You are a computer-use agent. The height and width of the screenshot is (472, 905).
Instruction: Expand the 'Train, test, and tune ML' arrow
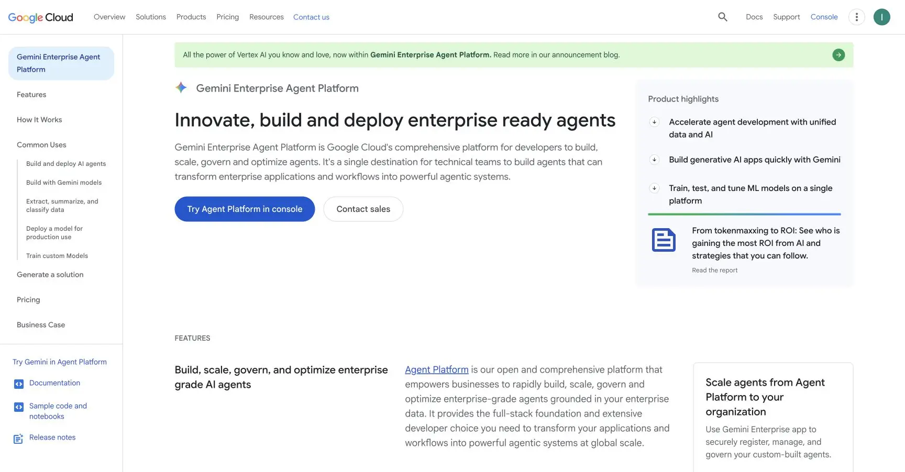(x=654, y=188)
